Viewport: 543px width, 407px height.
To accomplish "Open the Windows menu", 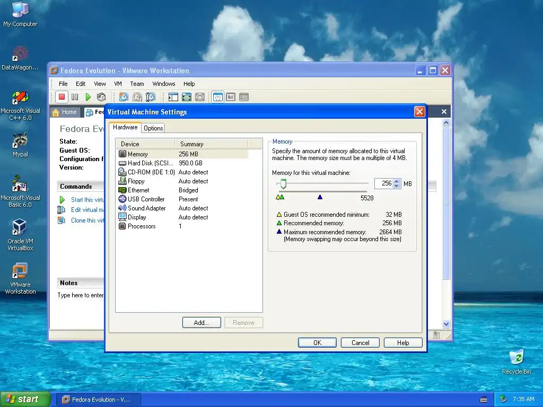I will pyautogui.click(x=164, y=84).
